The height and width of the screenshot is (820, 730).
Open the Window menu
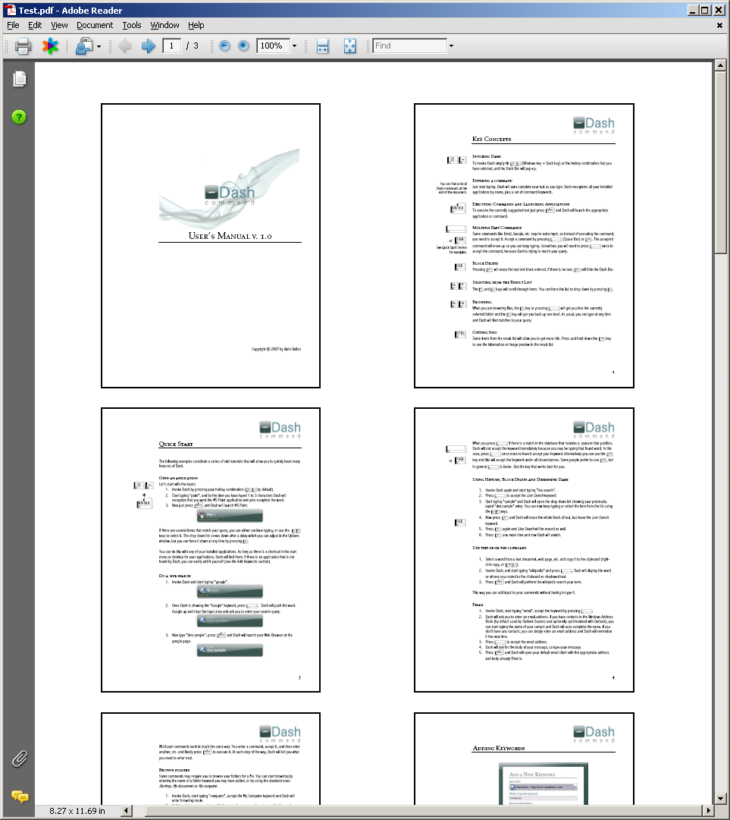[164, 25]
